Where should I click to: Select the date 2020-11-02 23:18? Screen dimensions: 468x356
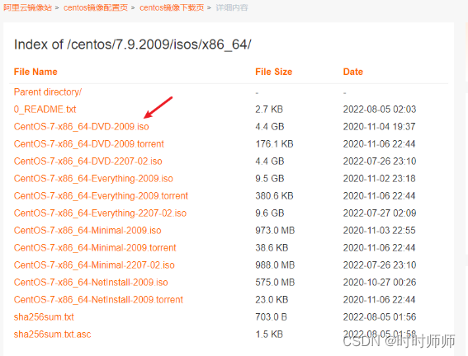point(379,179)
